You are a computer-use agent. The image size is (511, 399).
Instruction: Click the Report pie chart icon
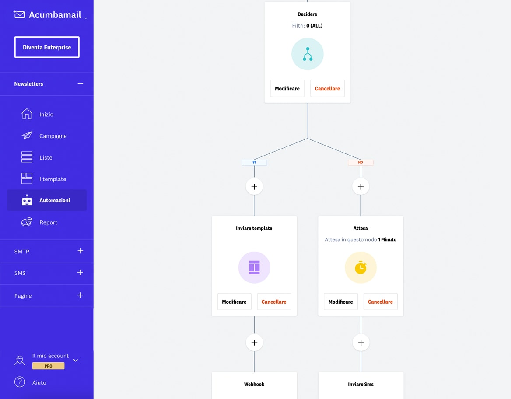point(27,222)
